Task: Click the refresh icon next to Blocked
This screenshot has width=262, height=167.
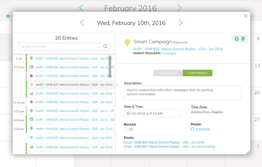Action: (125, 129)
